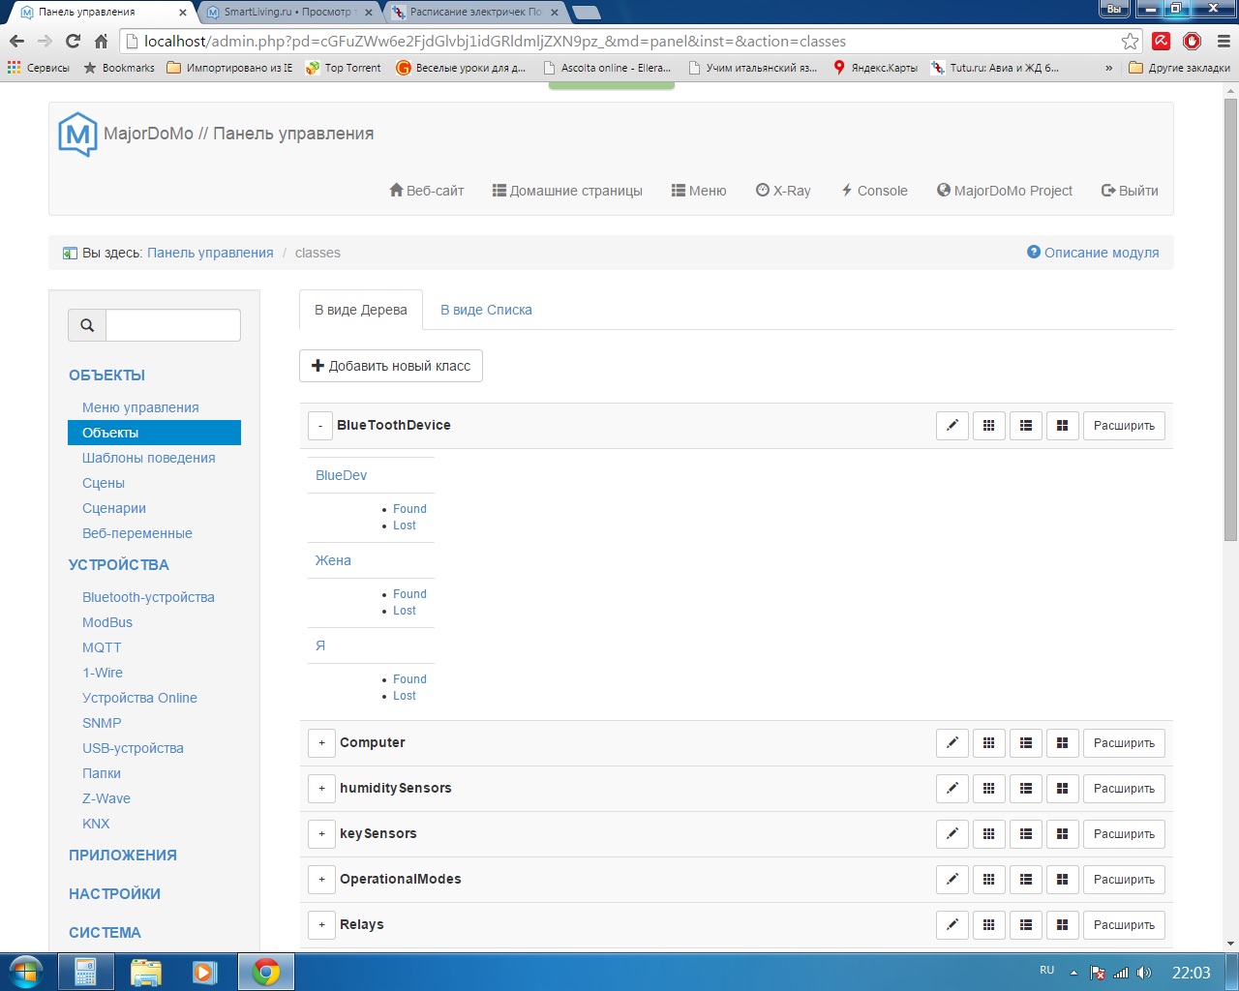This screenshot has height=991, width=1239.
Task: Click the nine-dot grid icon in Computer row
Action: click(989, 743)
